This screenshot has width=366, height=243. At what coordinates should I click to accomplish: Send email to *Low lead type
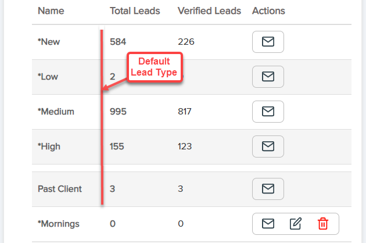(268, 77)
